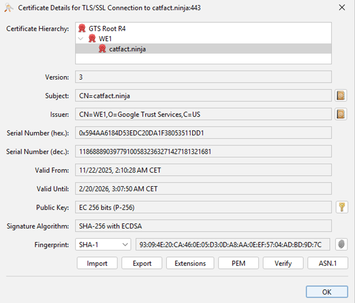Click the KeyStore Explorer title bar icon
Viewport: 355px width, 303px height.
(x=9, y=8)
